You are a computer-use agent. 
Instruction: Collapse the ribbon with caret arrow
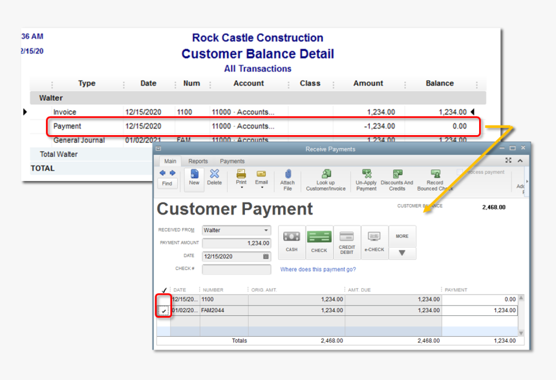[520, 160]
